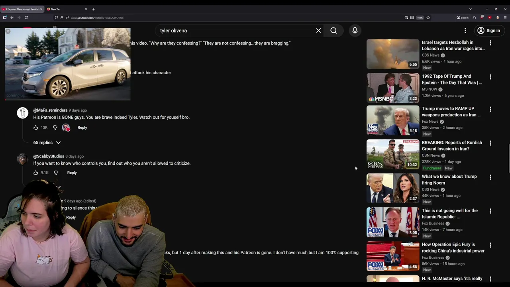Viewport: 510px width, 287px height.
Task: Clear the tyler oliveira search text
Action: (318, 31)
